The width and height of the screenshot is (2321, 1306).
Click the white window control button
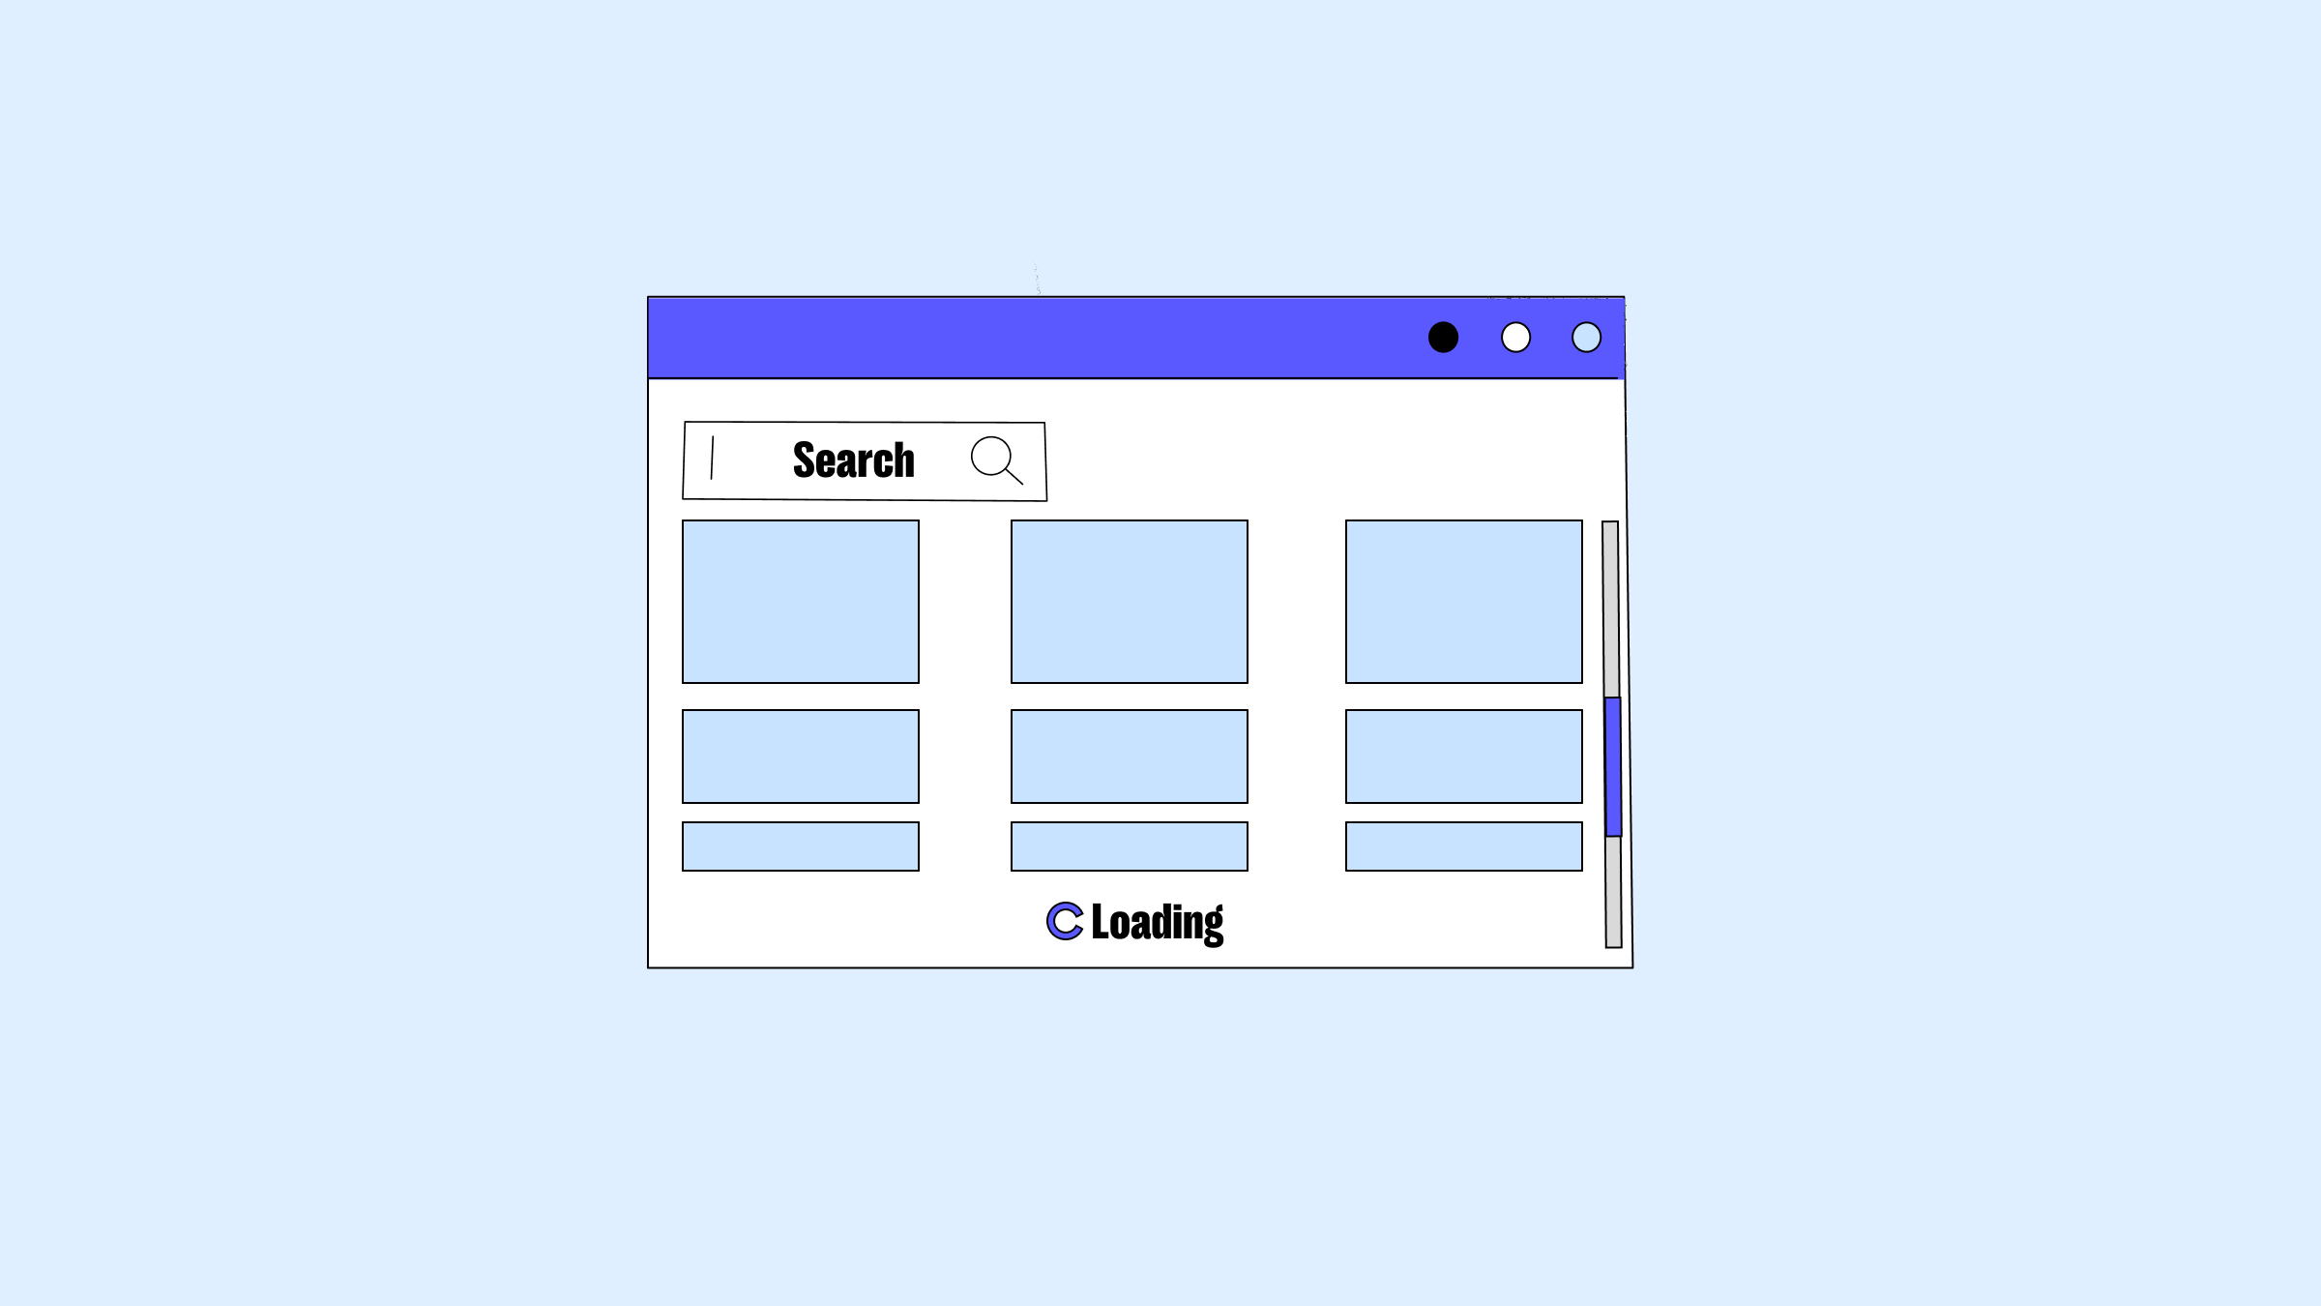pyautogui.click(x=1514, y=337)
